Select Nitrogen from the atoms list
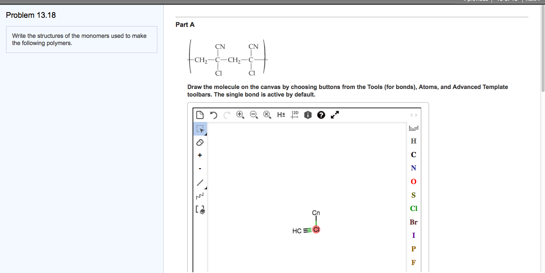 coord(413,168)
